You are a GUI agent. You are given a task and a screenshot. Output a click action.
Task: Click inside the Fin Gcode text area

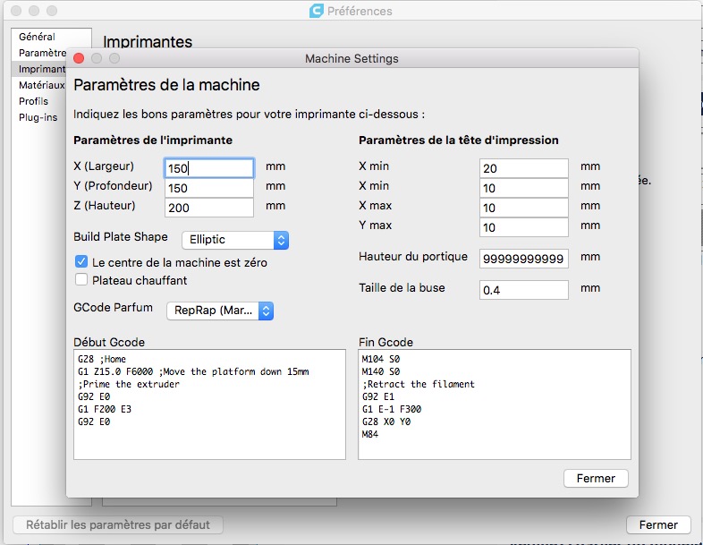tap(495, 404)
